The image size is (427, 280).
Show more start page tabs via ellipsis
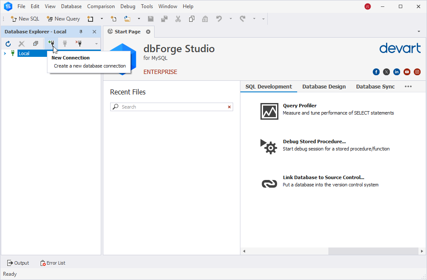pos(408,86)
